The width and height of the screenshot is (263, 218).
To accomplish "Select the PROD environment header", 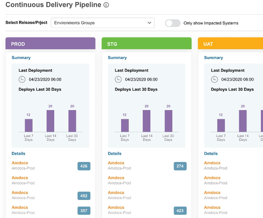I will point(50,43).
